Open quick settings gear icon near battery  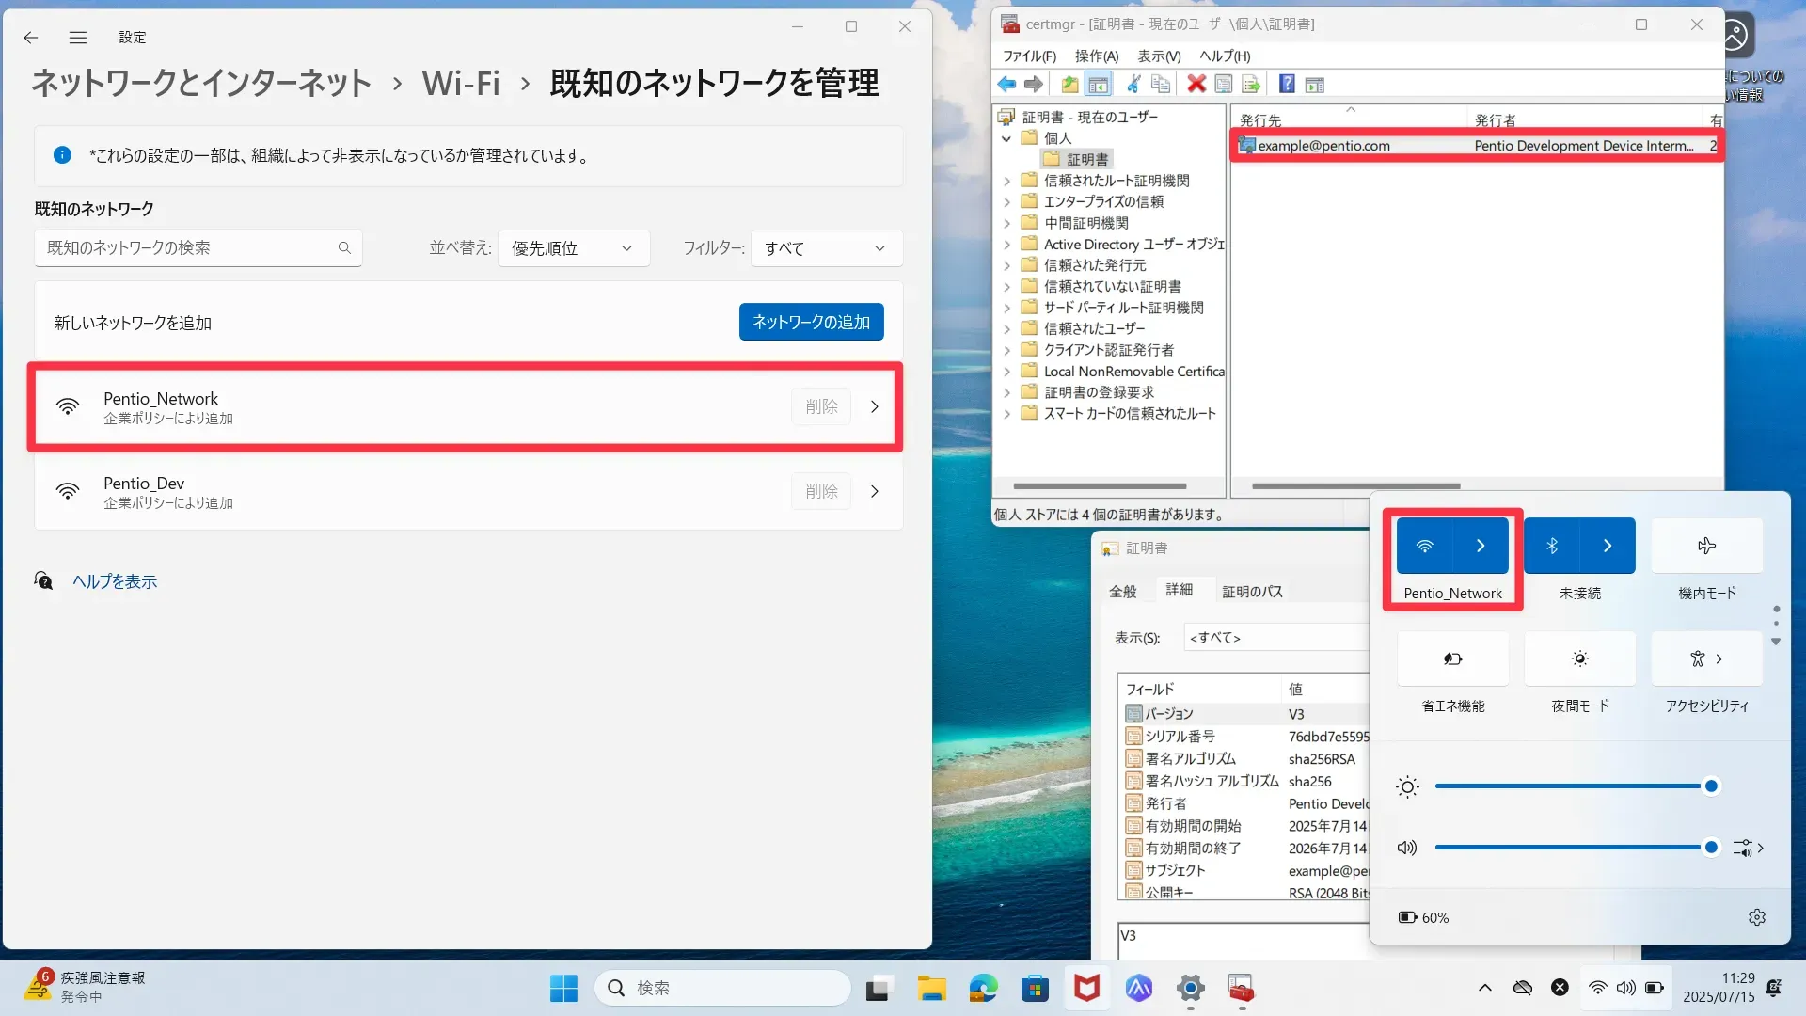(x=1756, y=917)
